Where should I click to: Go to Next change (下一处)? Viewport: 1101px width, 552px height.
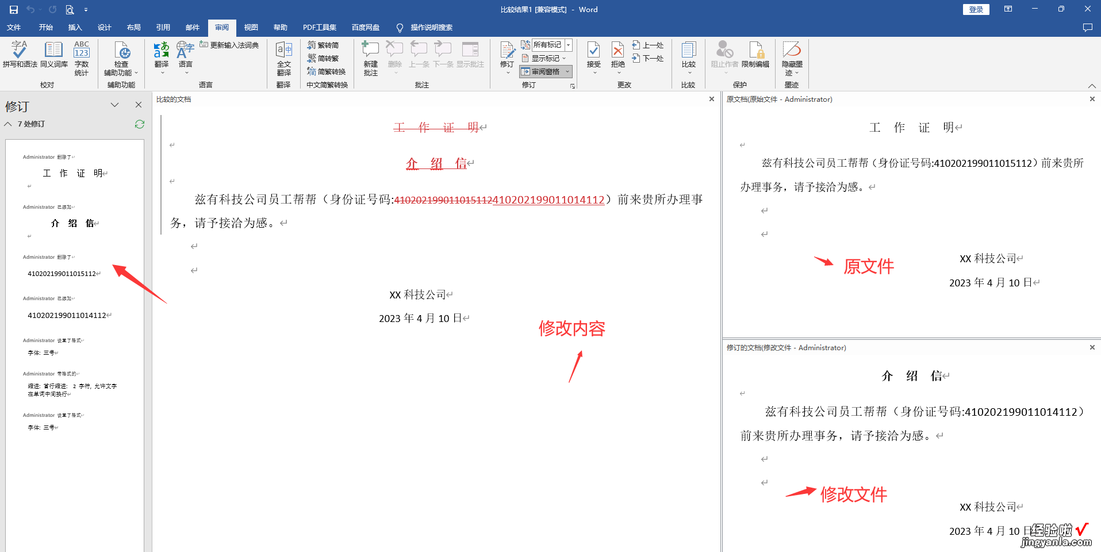point(648,58)
